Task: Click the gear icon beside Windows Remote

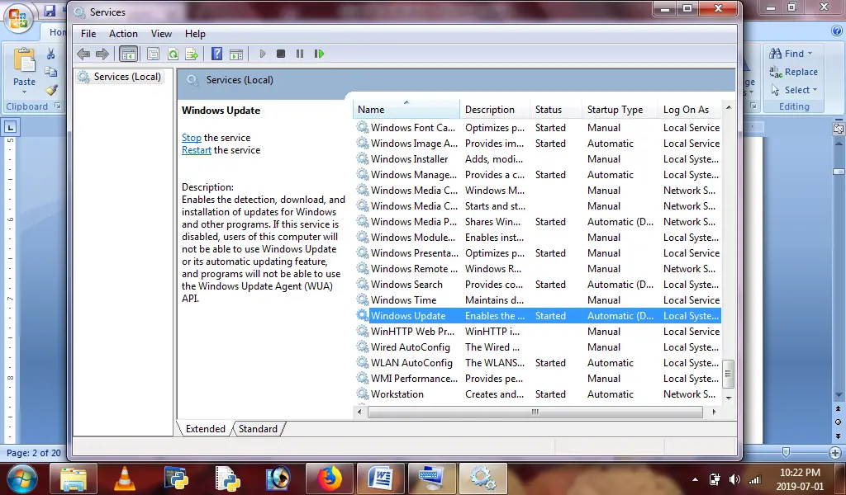Action: tap(363, 268)
